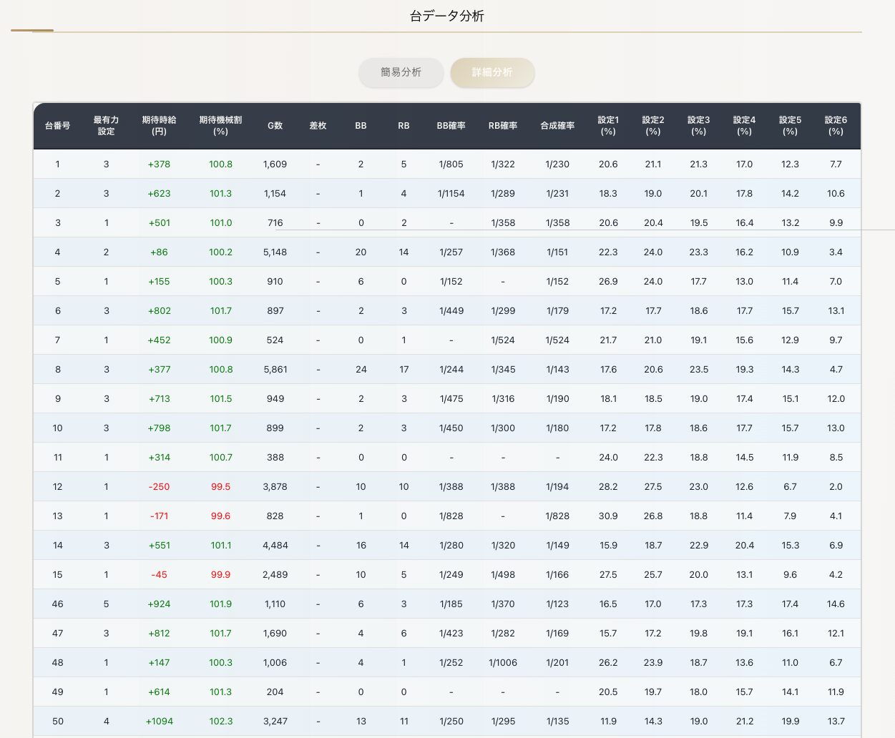
Task: Click the 台データ分析 page heading
Action: 447,16
